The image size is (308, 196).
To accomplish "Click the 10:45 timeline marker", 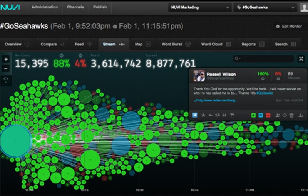I will click(x=194, y=190).
